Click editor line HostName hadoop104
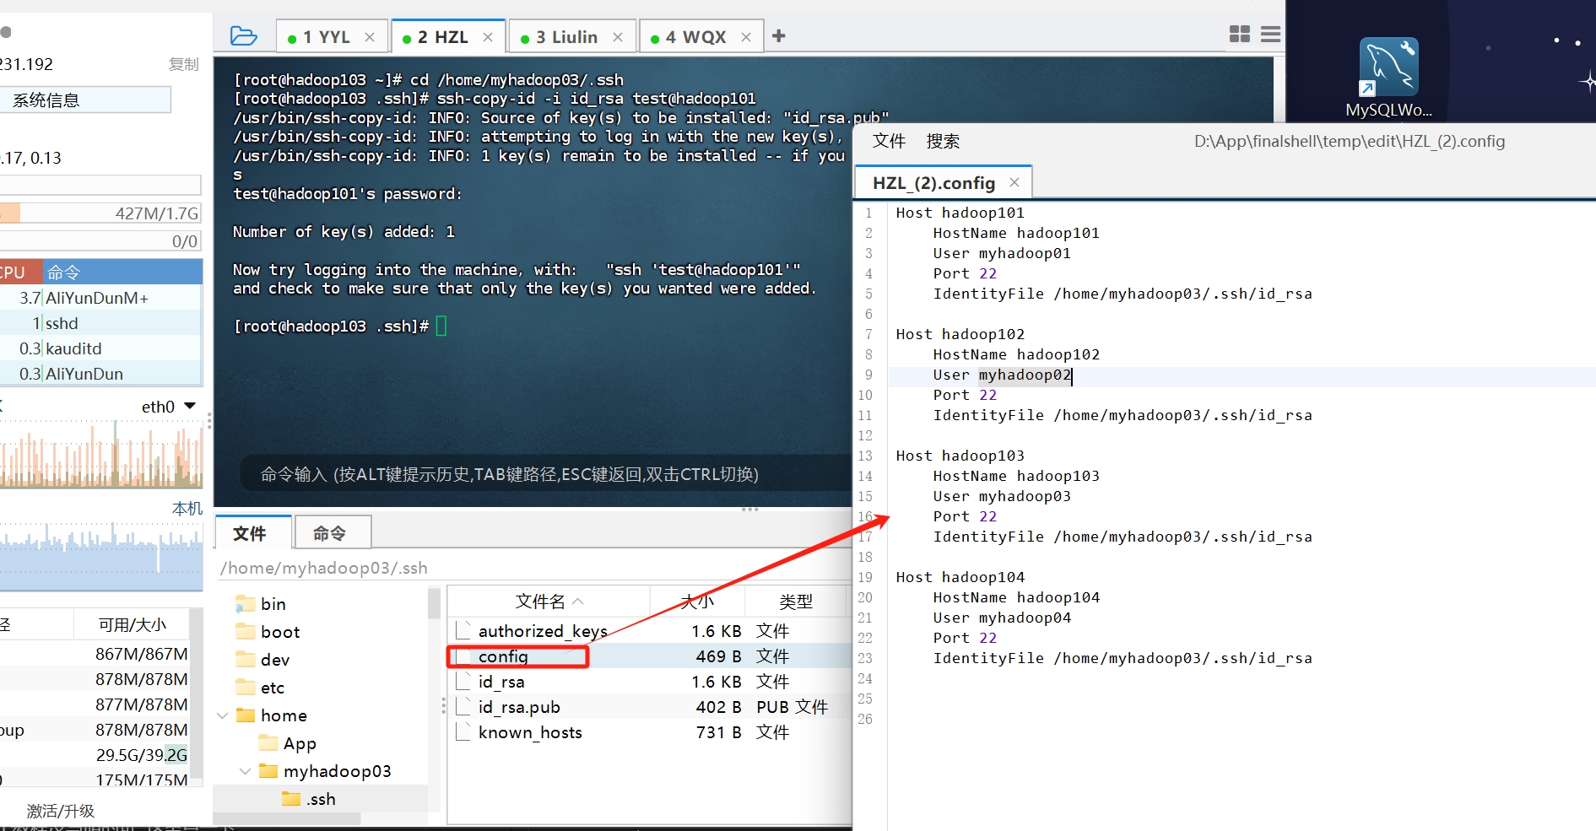 click(1016, 598)
